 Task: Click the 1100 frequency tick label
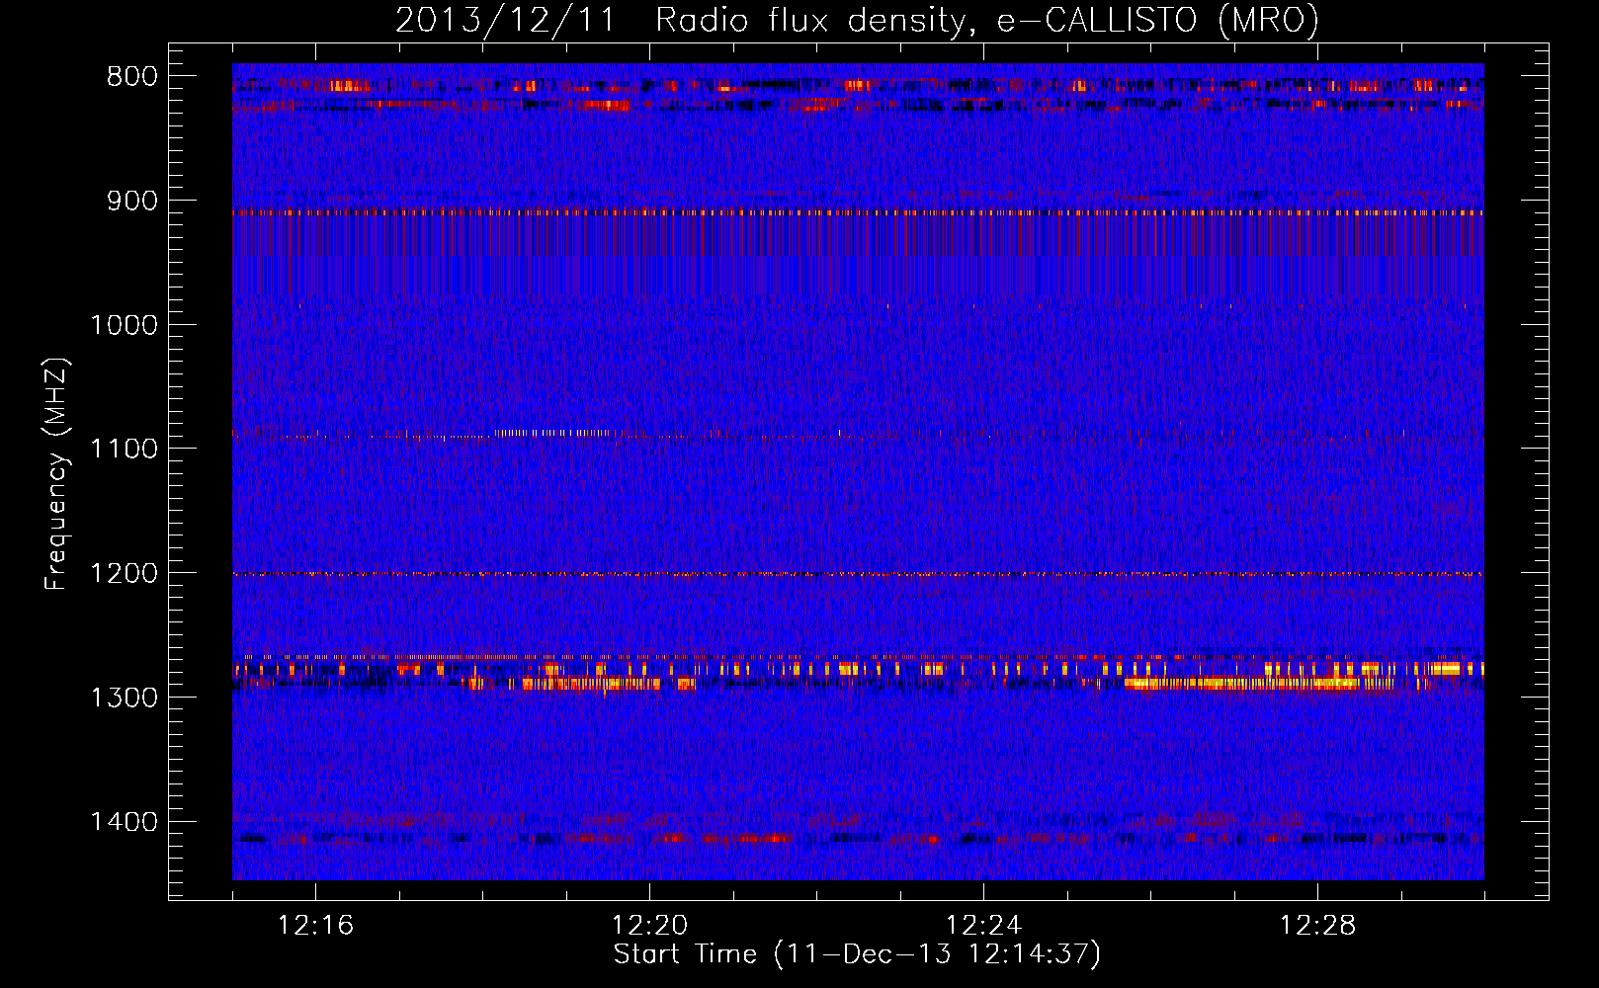(x=124, y=450)
